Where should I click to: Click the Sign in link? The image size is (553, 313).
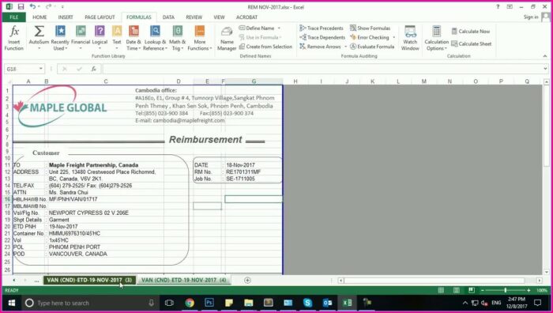tap(531, 17)
